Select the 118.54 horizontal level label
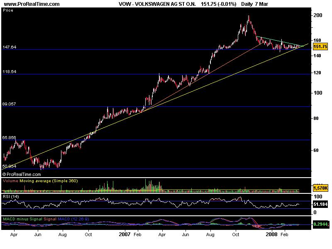 pyautogui.click(x=9, y=71)
